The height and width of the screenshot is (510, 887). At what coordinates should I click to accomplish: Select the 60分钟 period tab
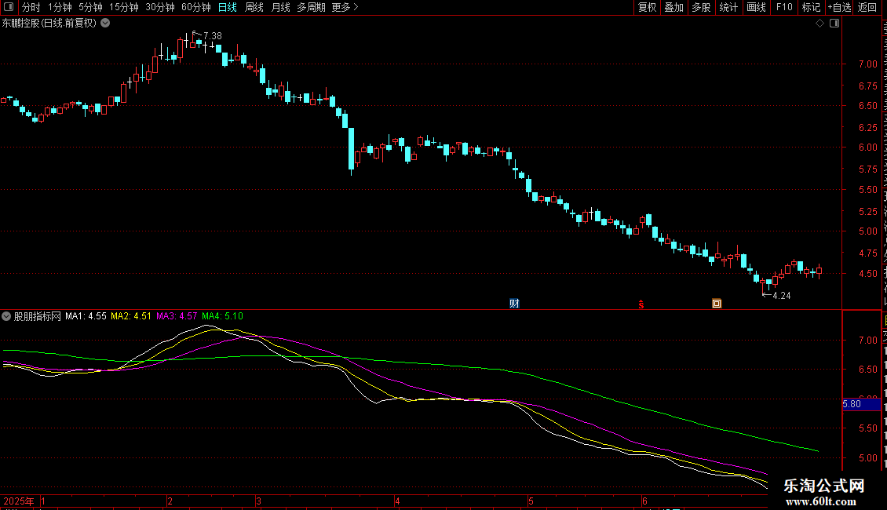coord(195,7)
